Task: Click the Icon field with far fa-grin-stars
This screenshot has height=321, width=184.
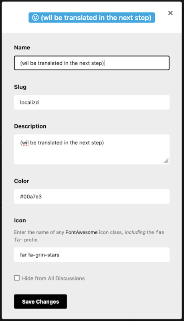Action: pos(91,254)
